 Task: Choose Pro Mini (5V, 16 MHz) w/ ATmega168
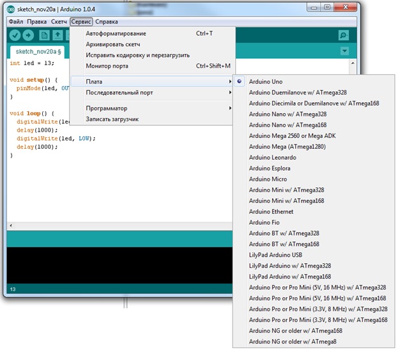(x=314, y=298)
